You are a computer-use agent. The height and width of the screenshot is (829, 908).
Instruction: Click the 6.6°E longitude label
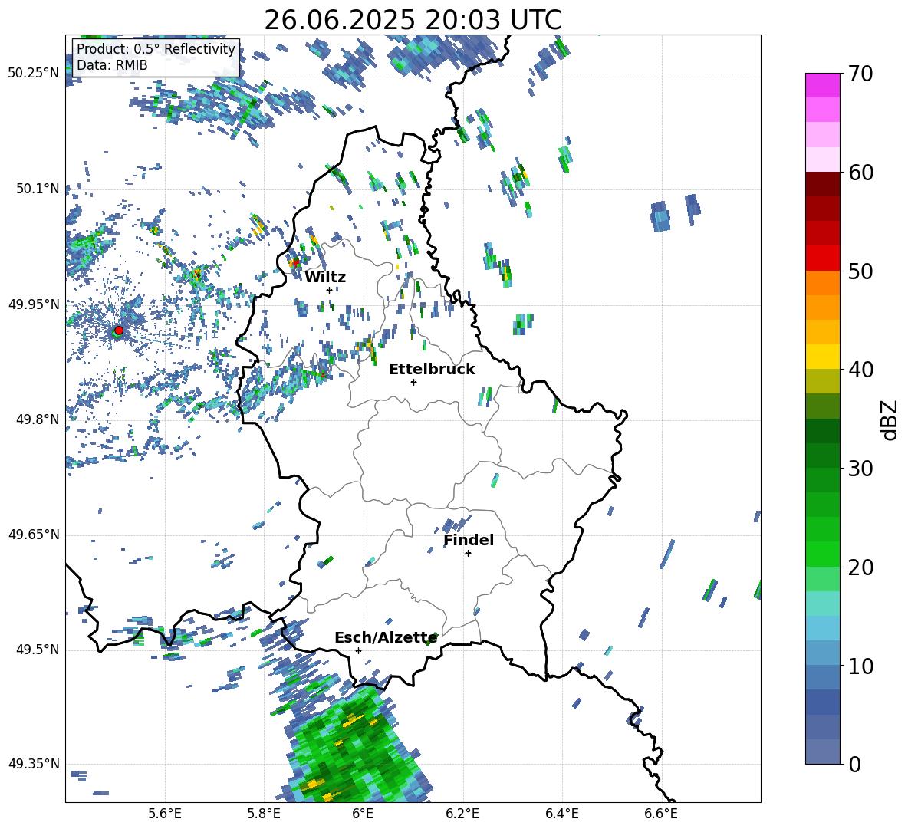click(661, 814)
